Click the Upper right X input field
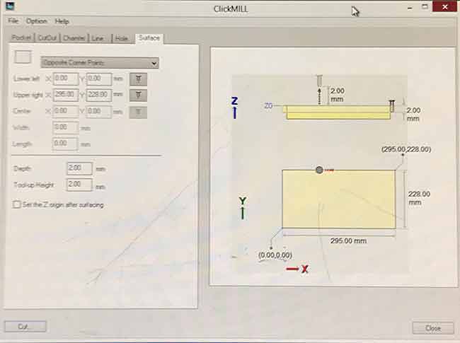This screenshot has width=460, height=343. pos(66,95)
